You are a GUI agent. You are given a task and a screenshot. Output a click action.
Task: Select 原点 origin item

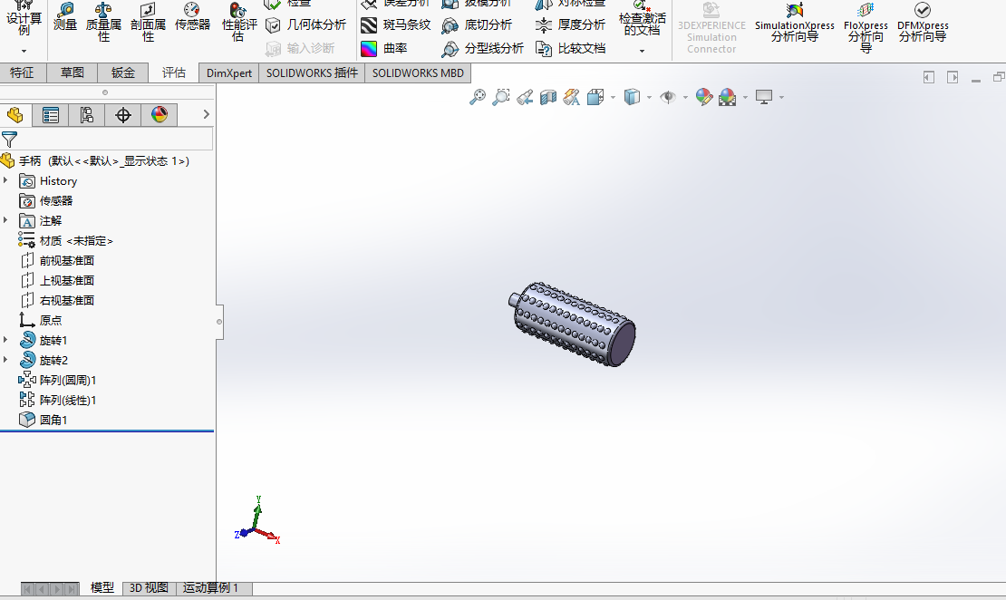(x=41, y=320)
